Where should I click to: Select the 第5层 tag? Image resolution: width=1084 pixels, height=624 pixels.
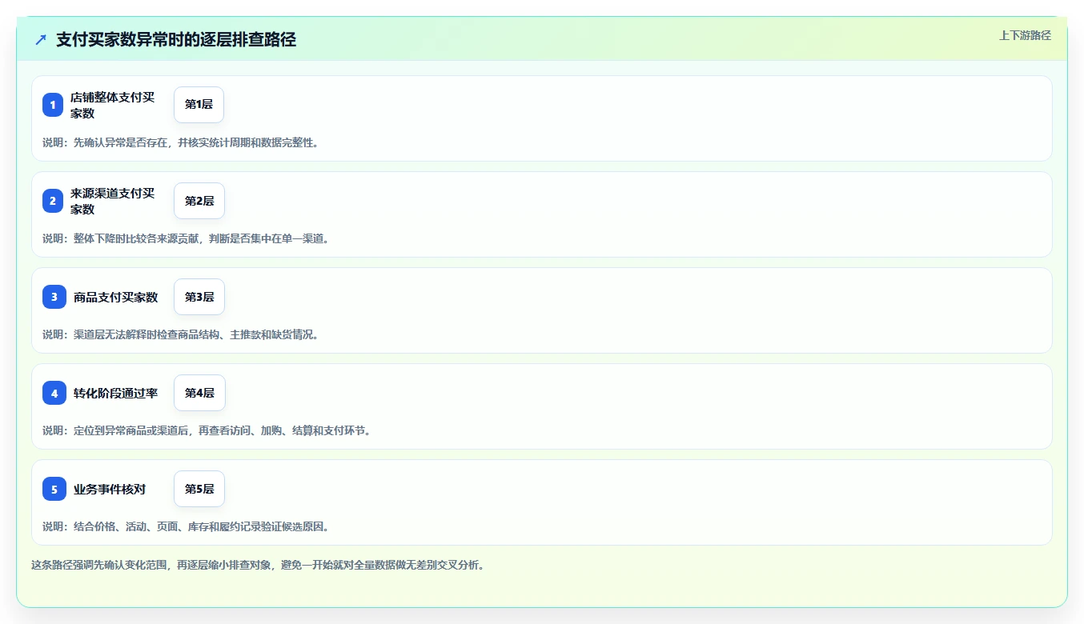(199, 489)
